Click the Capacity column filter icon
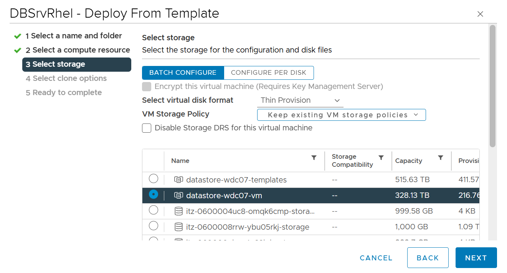This screenshot has width=507, height=273. pyautogui.click(x=441, y=158)
